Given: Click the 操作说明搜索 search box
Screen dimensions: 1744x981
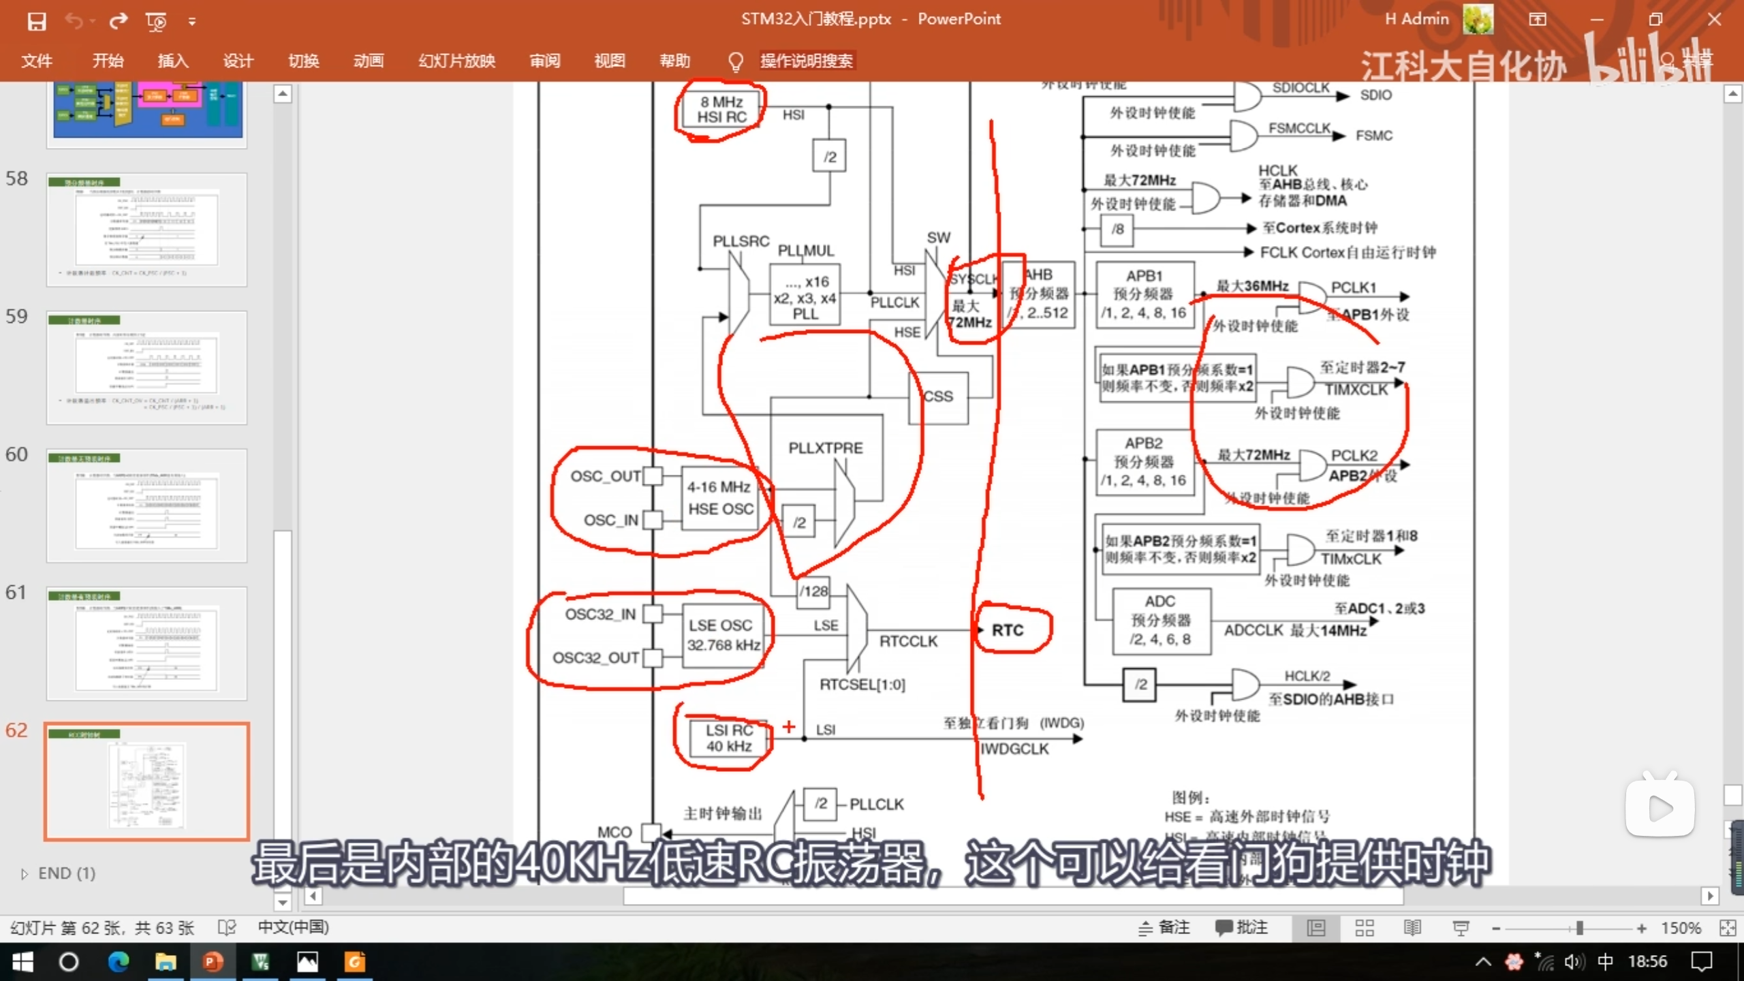Looking at the screenshot, I should pyautogui.click(x=806, y=61).
